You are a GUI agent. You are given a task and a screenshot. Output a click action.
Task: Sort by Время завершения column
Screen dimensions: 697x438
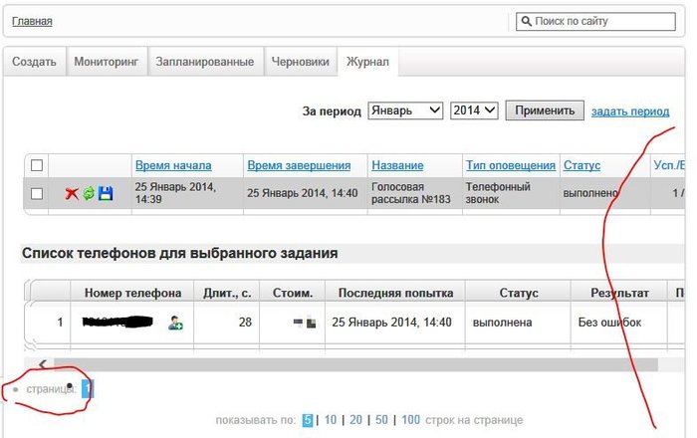point(299,165)
